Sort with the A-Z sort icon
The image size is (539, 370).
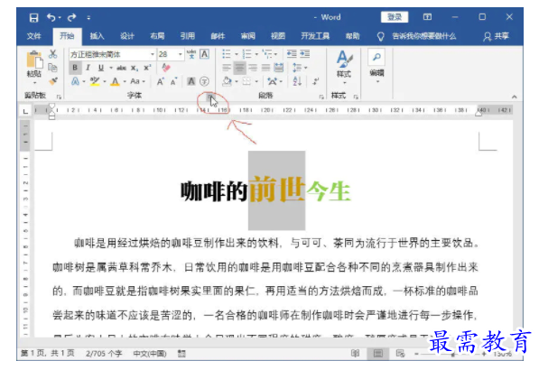click(x=297, y=81)
